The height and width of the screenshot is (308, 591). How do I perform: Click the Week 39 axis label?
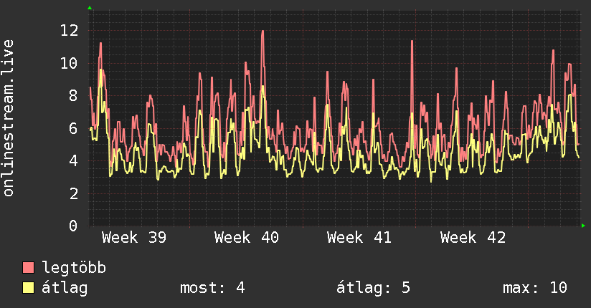pyautogui.click(x=134, y=238)
